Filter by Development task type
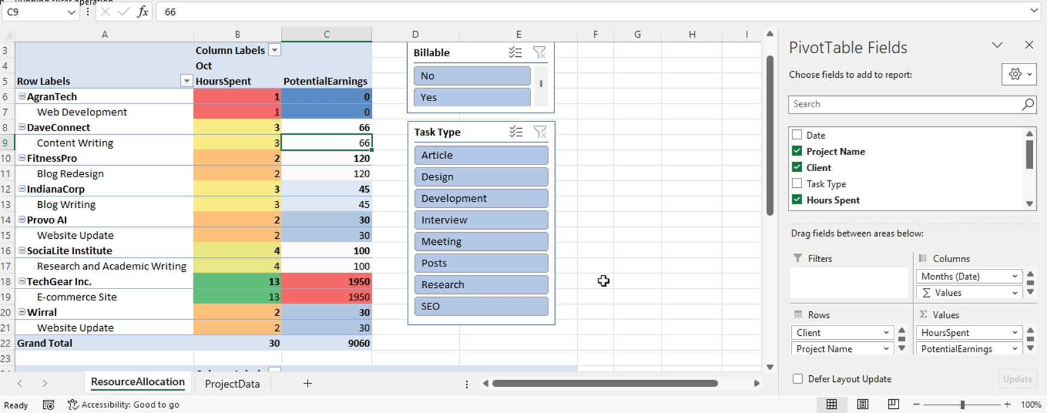Viewport: 1047px width, 413px height. (481, 198)
